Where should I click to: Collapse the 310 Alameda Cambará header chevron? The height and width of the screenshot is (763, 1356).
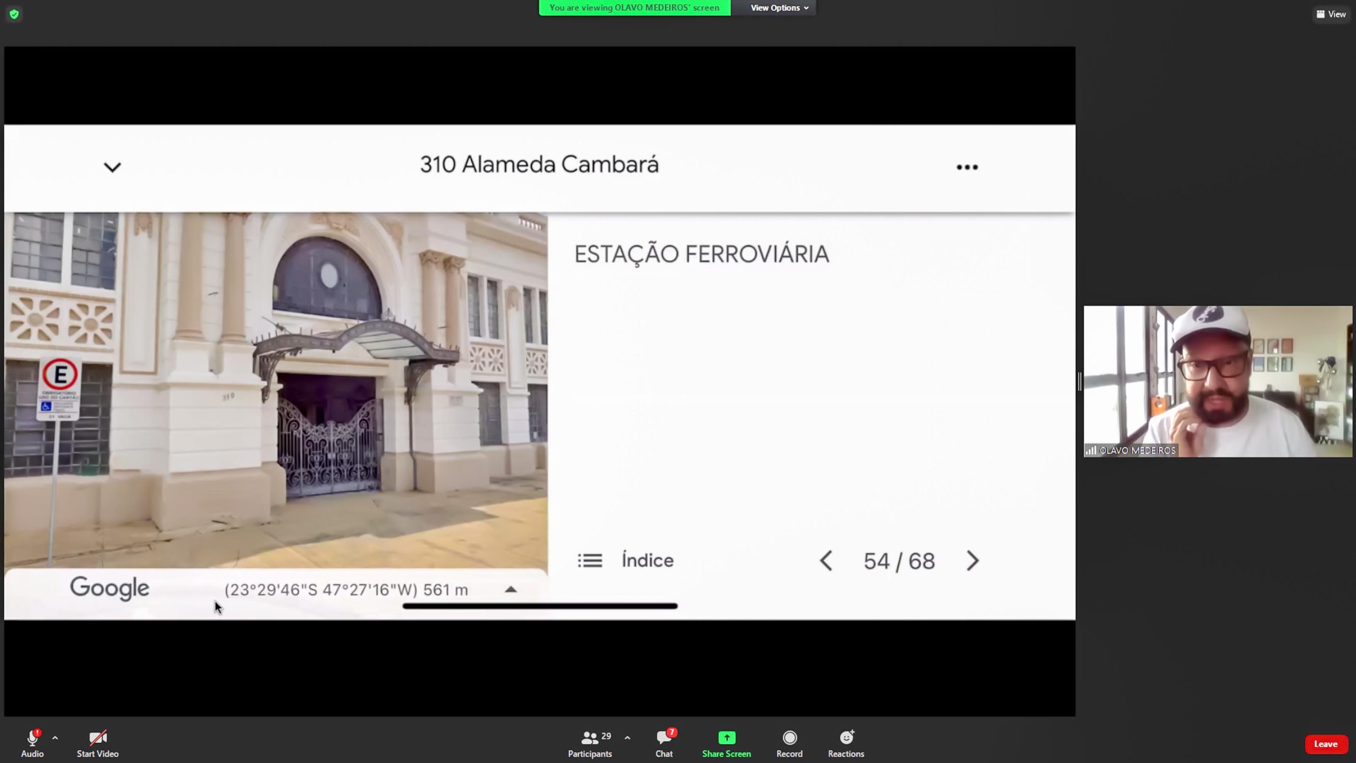point(112,167)
